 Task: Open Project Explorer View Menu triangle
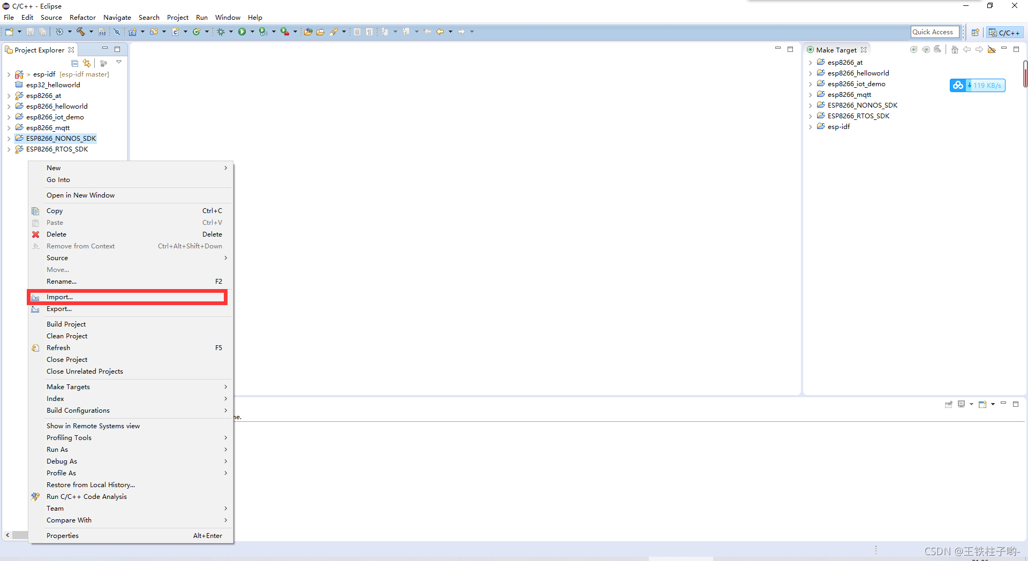[x=119, y=63]
